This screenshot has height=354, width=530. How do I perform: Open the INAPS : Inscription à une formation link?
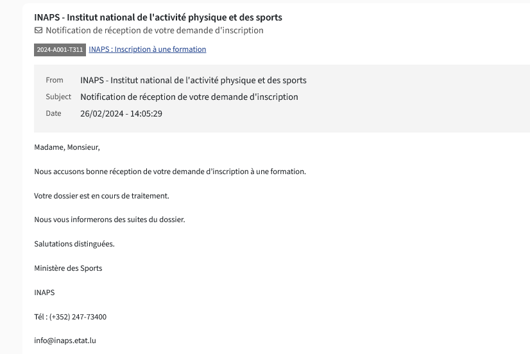[148, 49]
